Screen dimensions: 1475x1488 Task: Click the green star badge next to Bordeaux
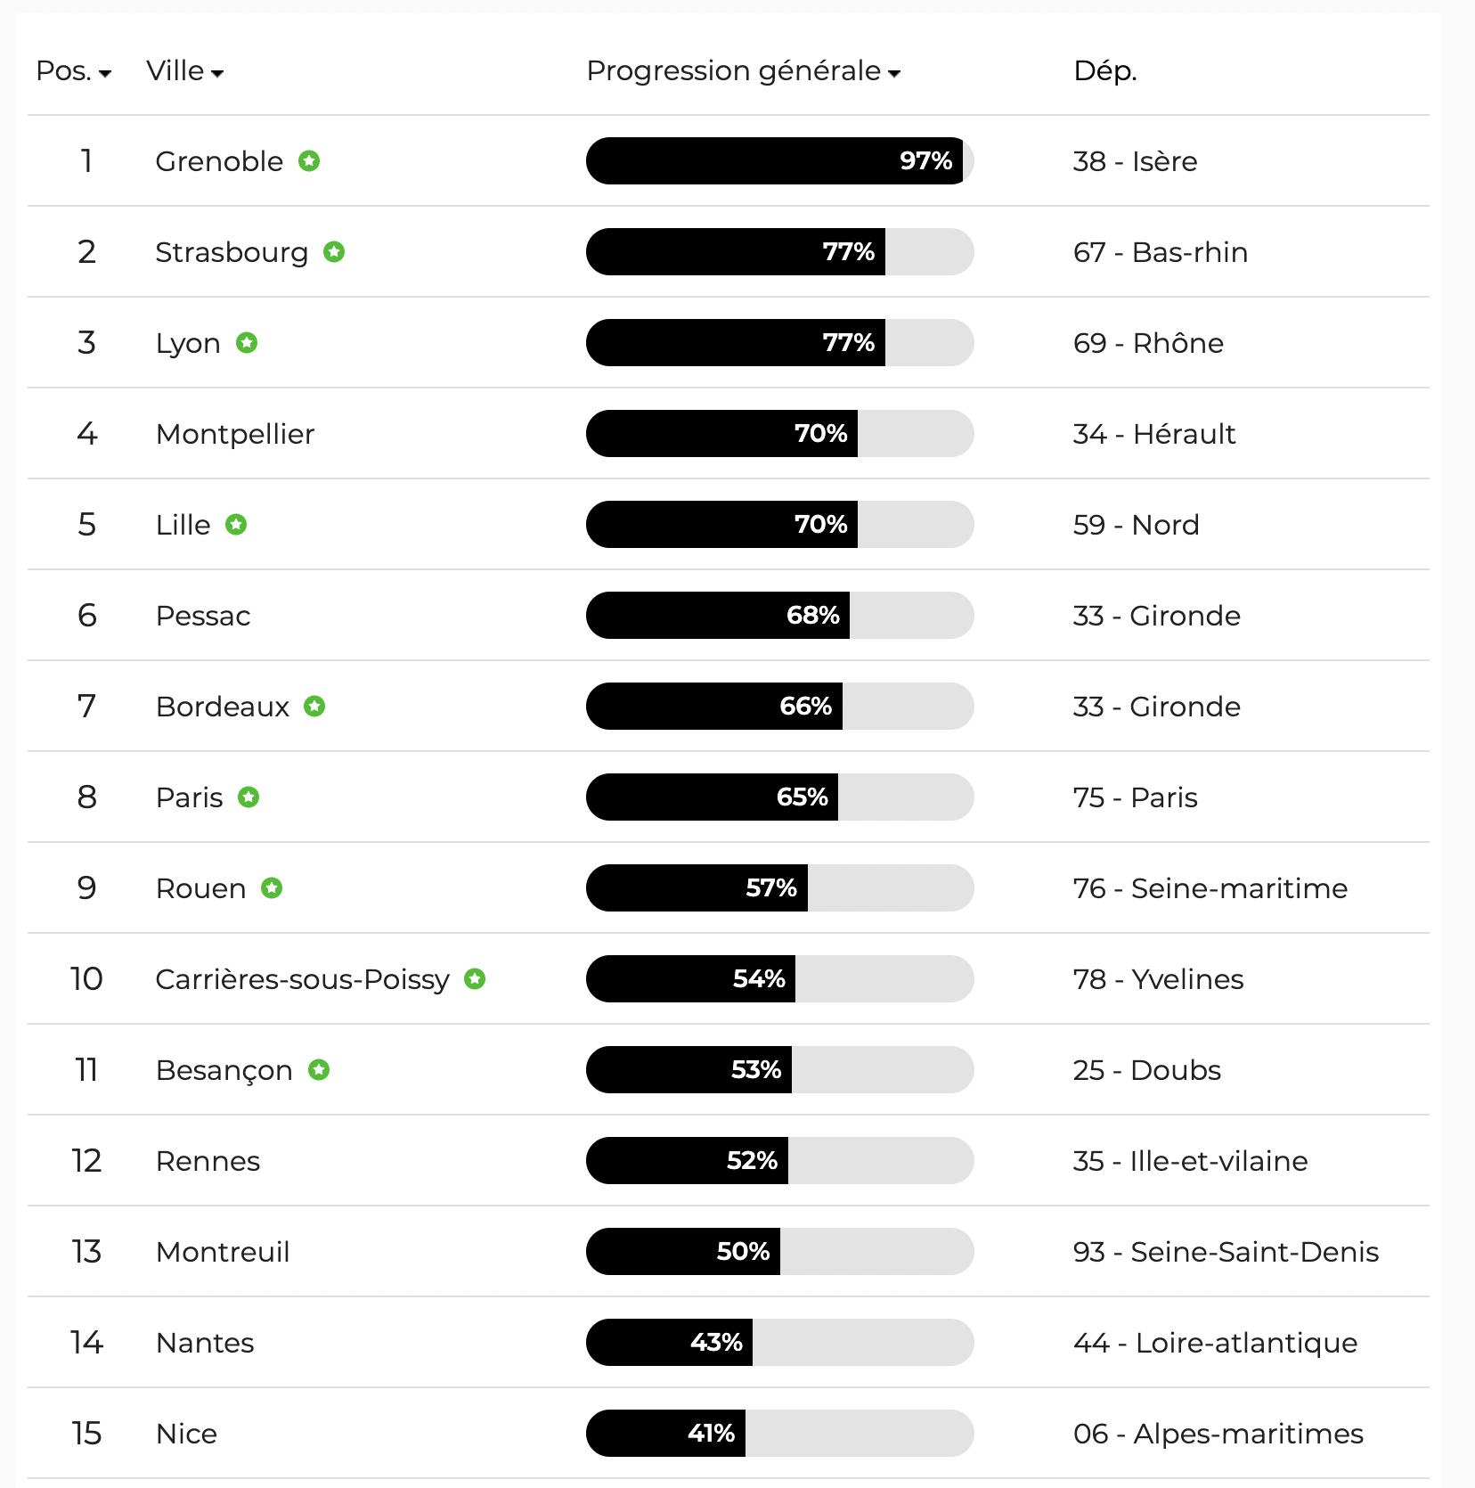coord(314,707)
